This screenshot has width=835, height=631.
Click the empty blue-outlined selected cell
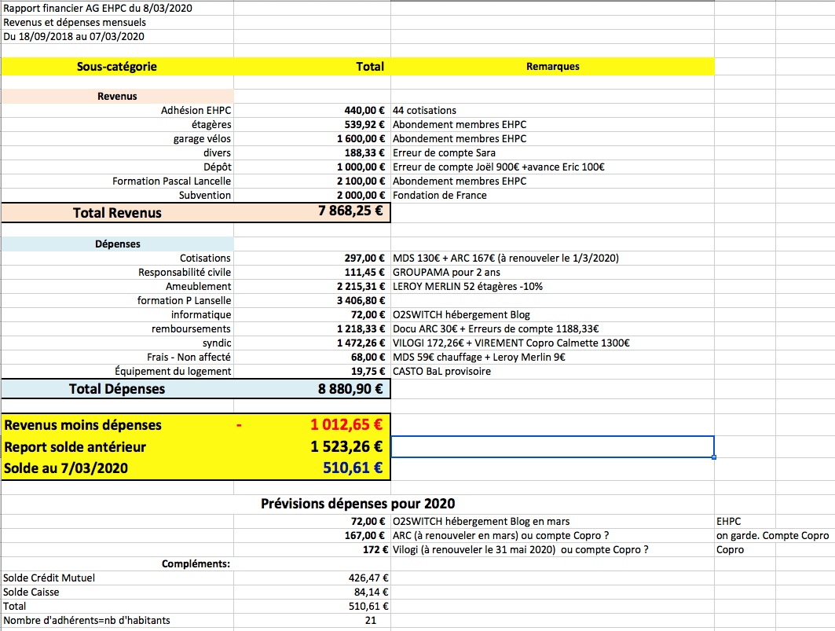552,446
